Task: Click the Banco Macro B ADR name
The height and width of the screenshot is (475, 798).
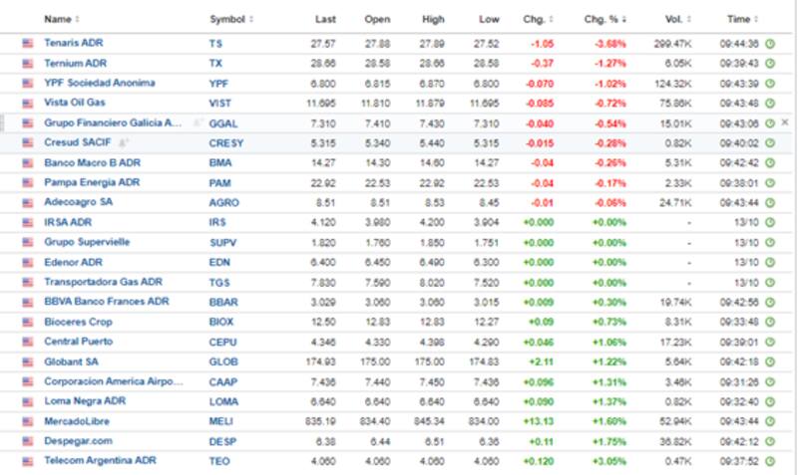Action: (x=90, y=162)
